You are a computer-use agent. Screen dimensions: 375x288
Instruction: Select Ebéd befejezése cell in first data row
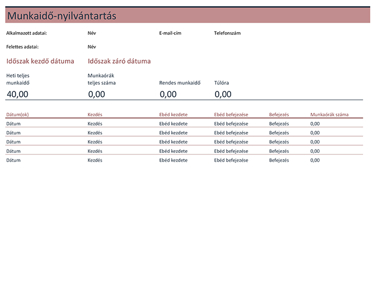pos(231,124)
